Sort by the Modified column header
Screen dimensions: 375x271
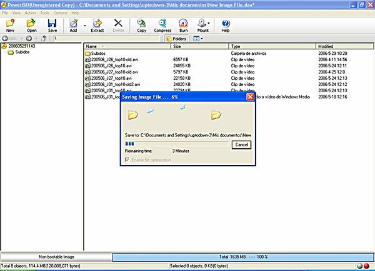click(x=344, y=46)
